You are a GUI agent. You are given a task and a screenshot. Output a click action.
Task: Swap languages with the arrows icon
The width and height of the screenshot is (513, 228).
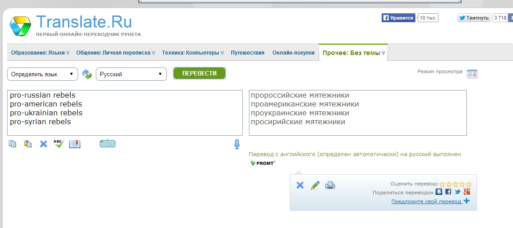87,74
